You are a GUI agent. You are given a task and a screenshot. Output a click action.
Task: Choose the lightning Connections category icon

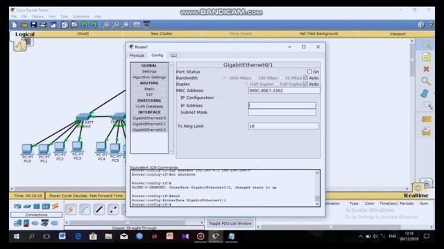point(55,206)
